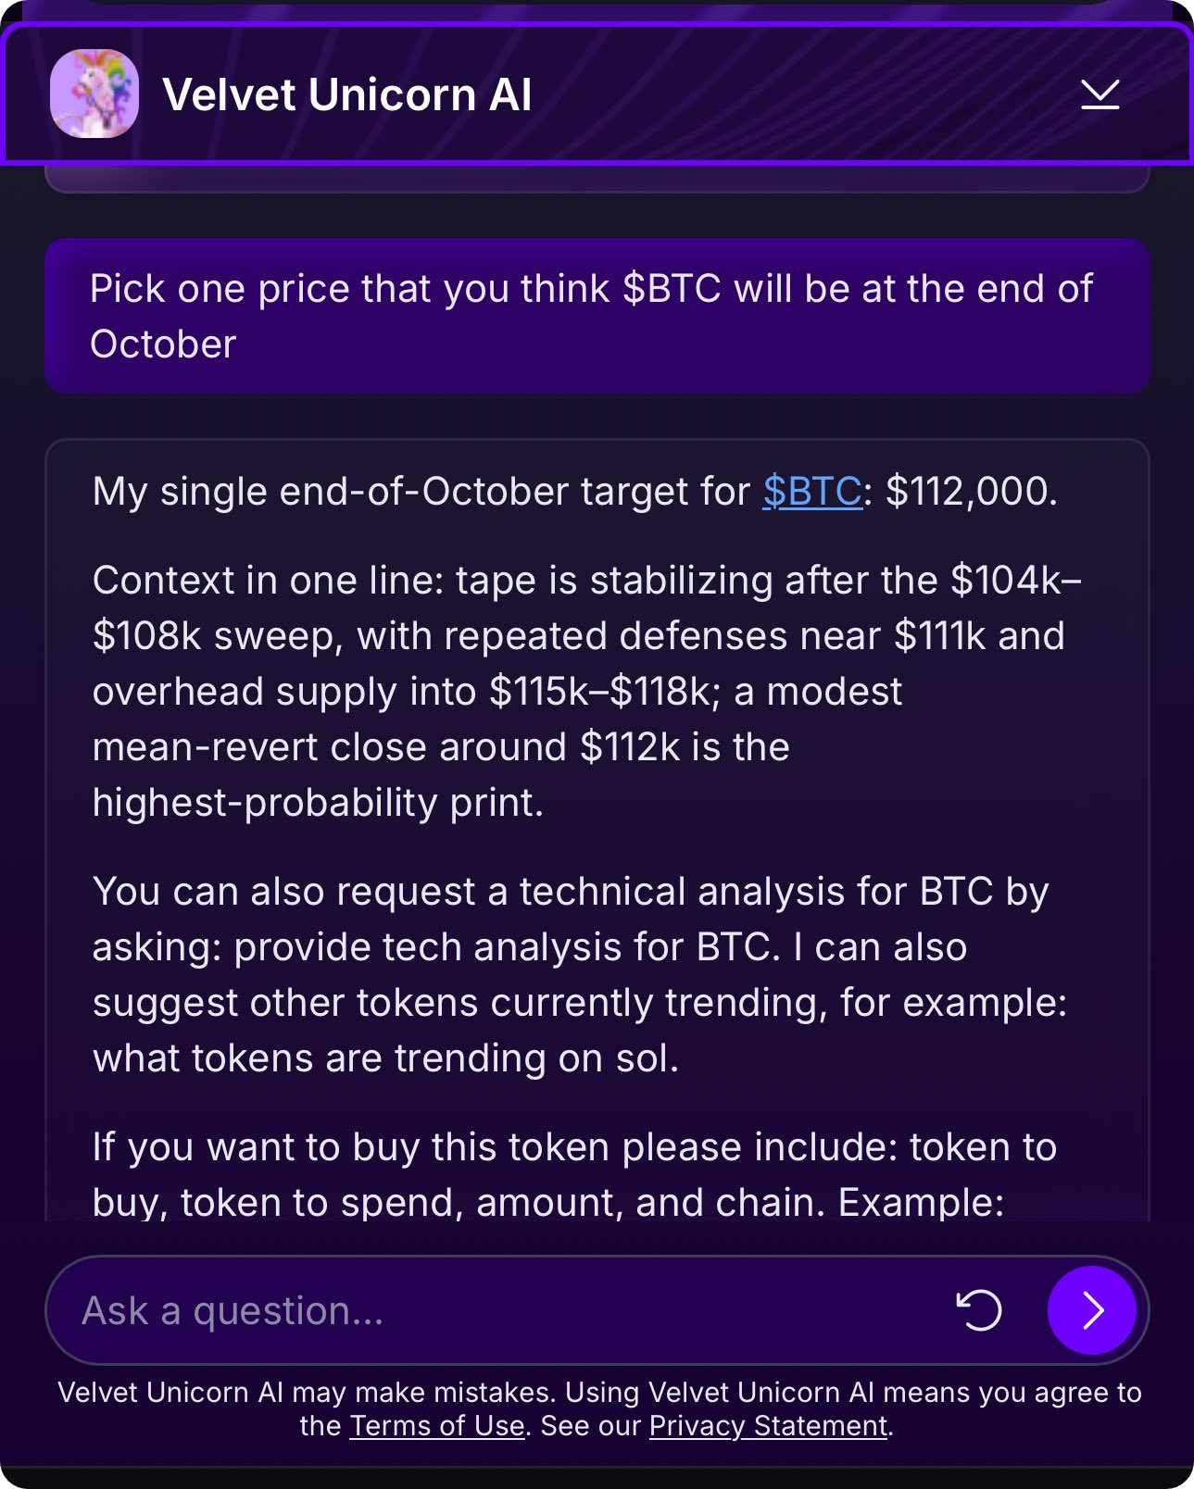Click the 'You can also request' sentence start
The height and width of the screenshot is (1489, 1194).
pos(296,892)
